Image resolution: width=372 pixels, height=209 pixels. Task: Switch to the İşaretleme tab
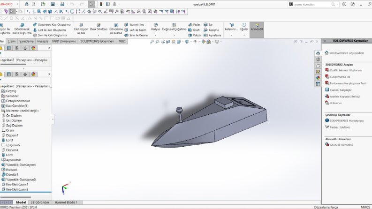(x=27, y=41)
